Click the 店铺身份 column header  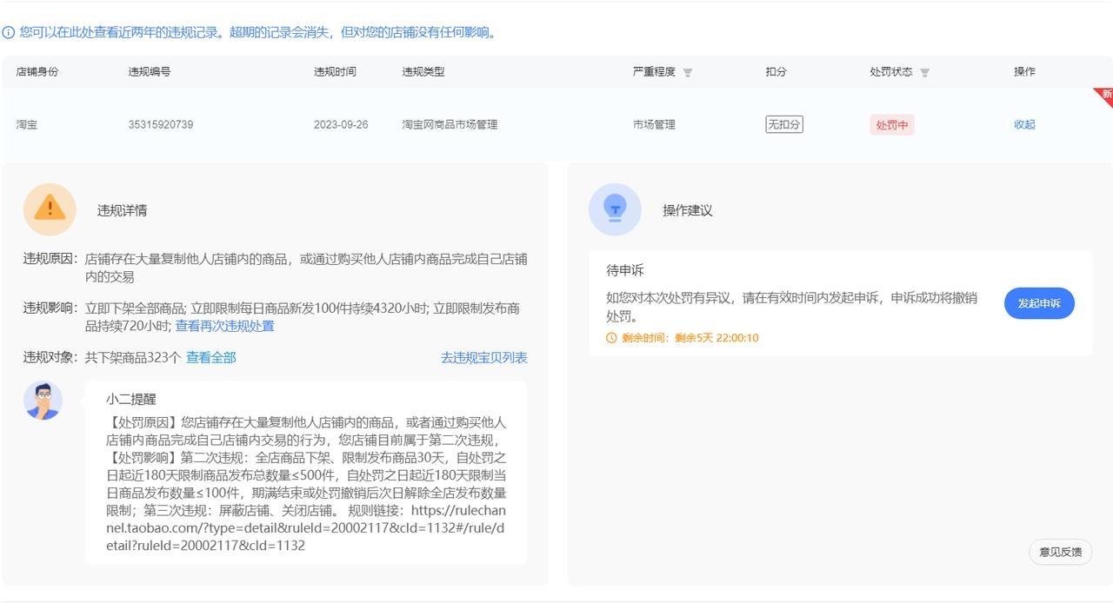[37, 72]
